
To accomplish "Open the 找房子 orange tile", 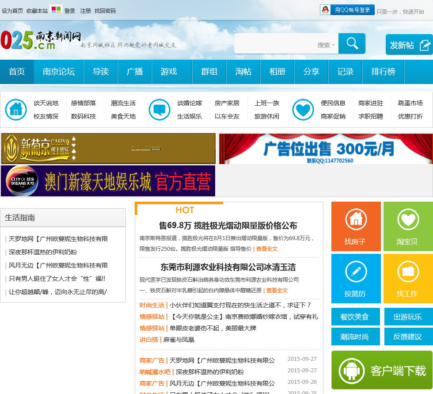I will click(356, 226).
